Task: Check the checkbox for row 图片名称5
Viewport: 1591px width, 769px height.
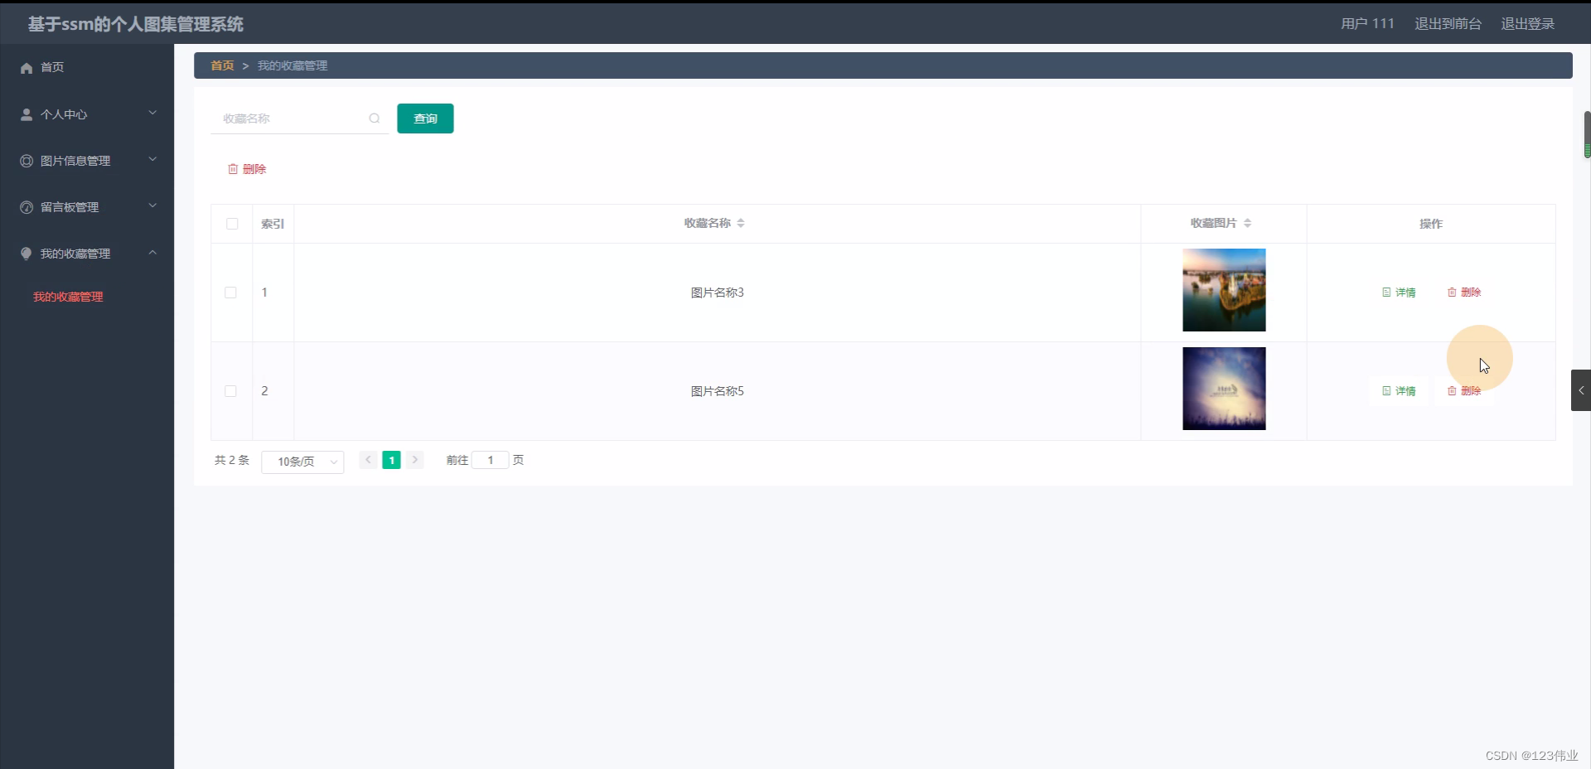Action: (230, 391)
